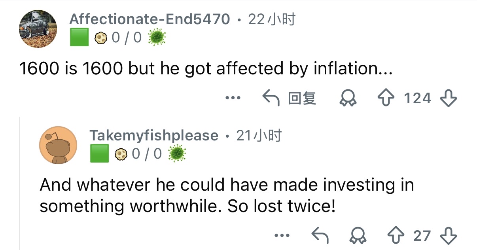This screenshot has height=250, width=477.
Task: Open Affectionate-End5470's user profile
Action: 150,19
